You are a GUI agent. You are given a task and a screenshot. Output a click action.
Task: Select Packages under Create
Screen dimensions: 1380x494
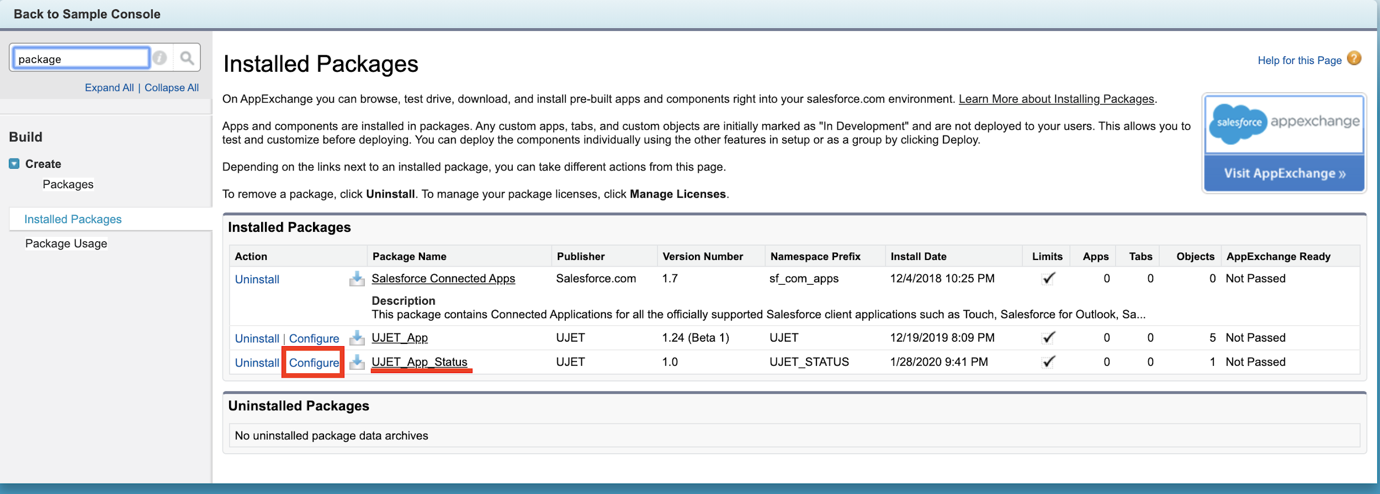(68, 184)
